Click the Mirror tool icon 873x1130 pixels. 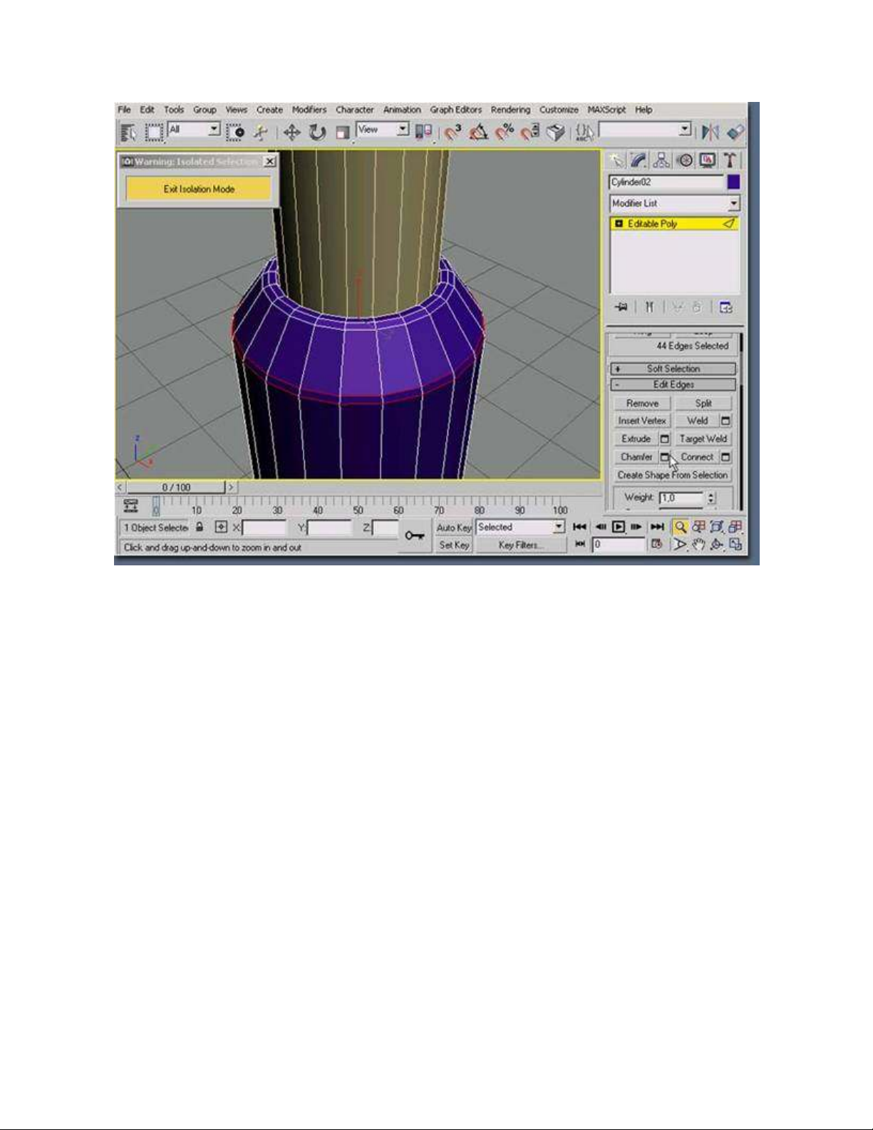coord(711,133)
